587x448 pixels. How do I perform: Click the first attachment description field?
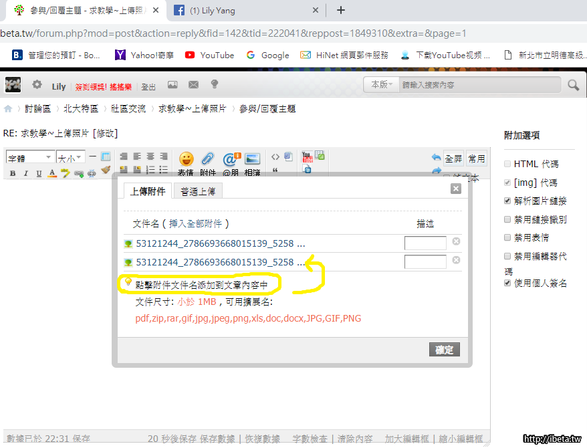coord(425,243)
